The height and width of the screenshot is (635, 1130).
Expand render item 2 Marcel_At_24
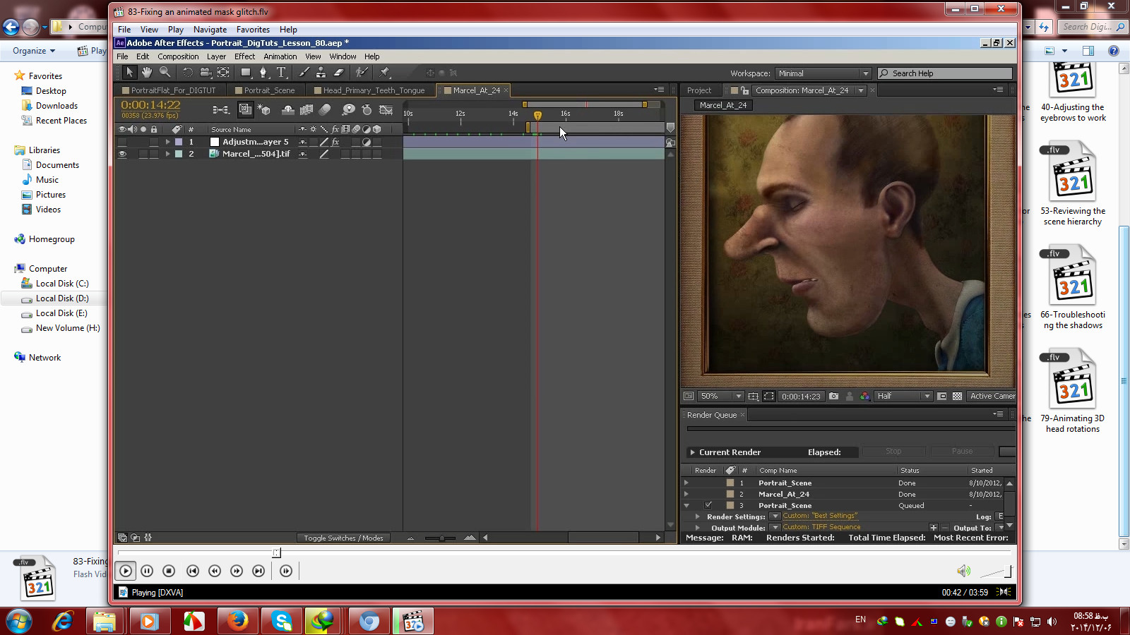click(x=686, y=495)
